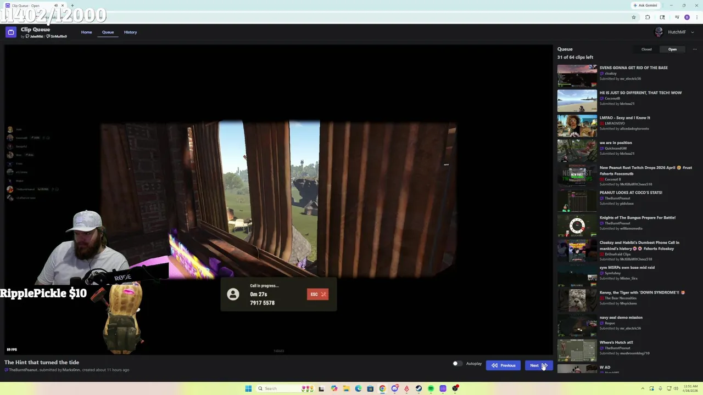Open 'sym MSRPs own base mid raid' thumbnail
The height and width of the screenshot is (395, 703).
pyautogui.click(x=577, y=275)
